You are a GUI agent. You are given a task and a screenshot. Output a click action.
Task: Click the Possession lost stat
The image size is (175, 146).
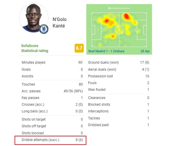(x=119, y=76)
